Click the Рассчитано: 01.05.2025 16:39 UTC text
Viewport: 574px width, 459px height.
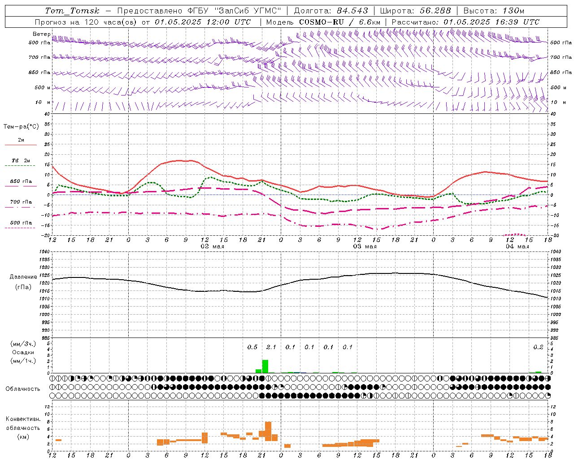[465, 22]
